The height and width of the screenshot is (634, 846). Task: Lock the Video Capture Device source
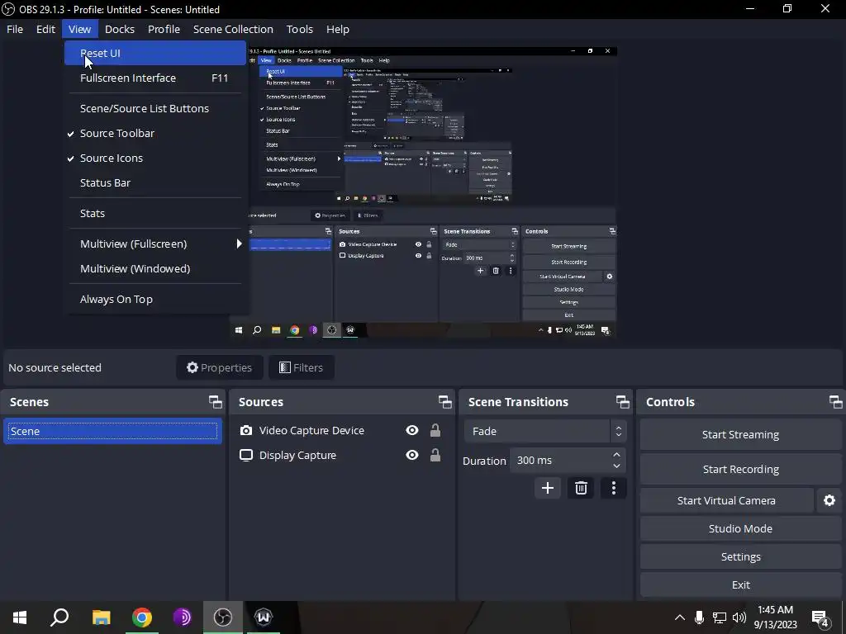pyautogui.click(x=435, y=430)
